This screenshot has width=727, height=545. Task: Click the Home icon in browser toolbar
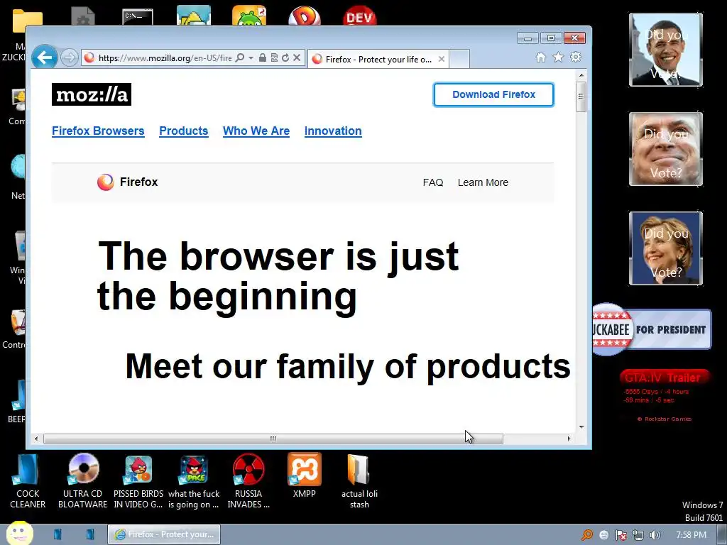[540, 57]
